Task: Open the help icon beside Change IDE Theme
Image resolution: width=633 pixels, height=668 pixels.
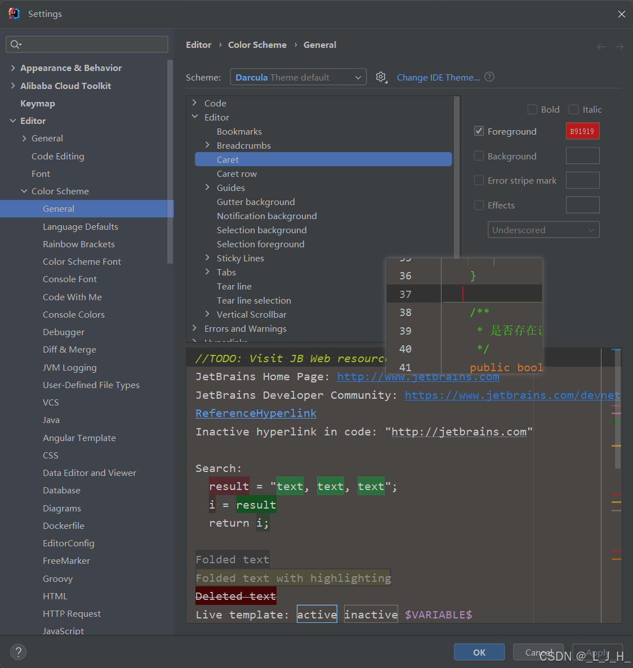Action: tap(489, 77)
